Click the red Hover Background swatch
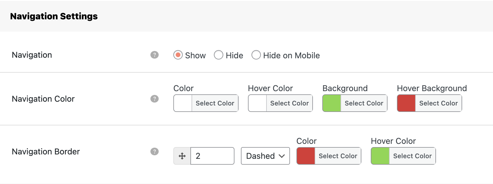The width and height of the screenshot is (493, 184). pos(406,103)
